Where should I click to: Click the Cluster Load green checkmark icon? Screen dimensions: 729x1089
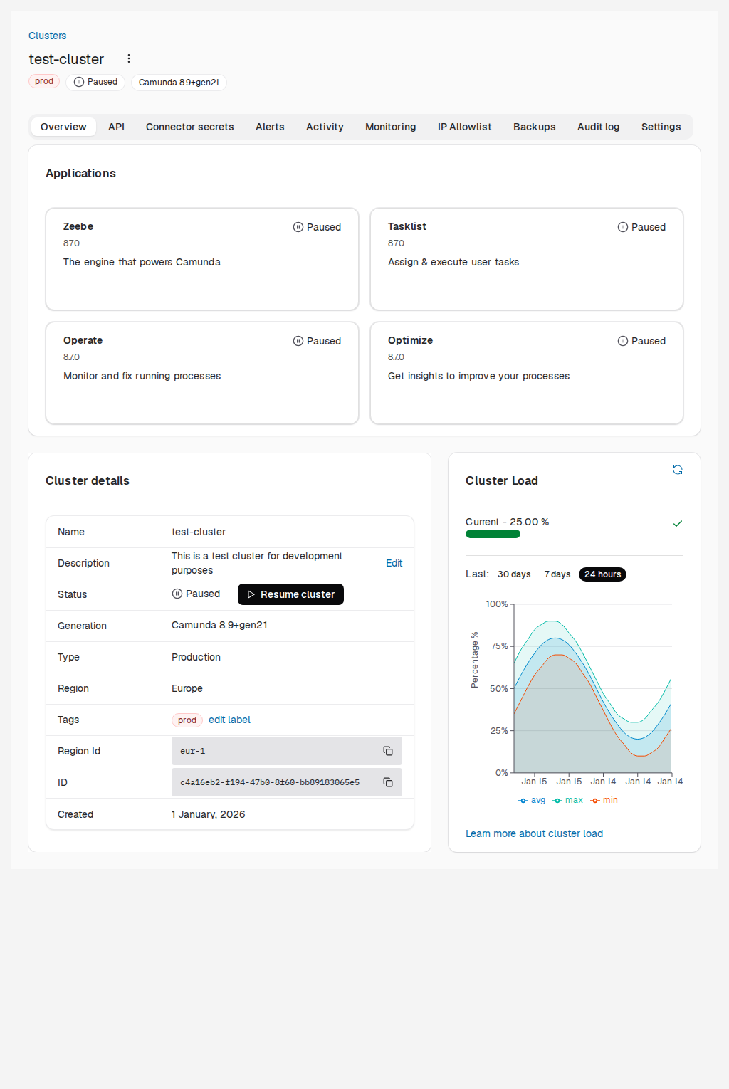tap(678, 523)
